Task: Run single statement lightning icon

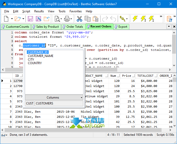Action: click(x=151, y=18)
